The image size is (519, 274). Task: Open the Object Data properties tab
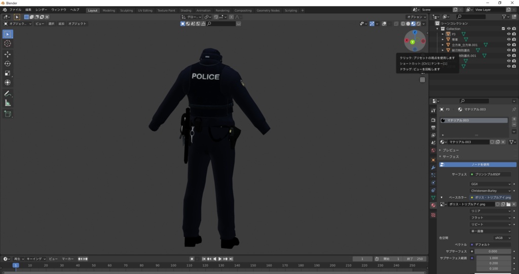coord(433,198)
